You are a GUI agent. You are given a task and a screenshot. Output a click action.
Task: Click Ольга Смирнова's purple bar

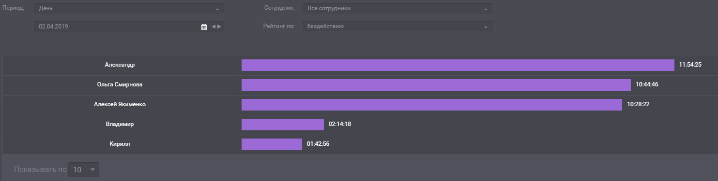coord(436,85)
